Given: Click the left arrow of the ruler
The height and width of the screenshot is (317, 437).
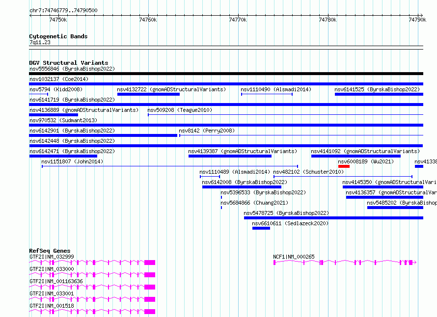Looking at the screenshot, I should click(30, 15).
